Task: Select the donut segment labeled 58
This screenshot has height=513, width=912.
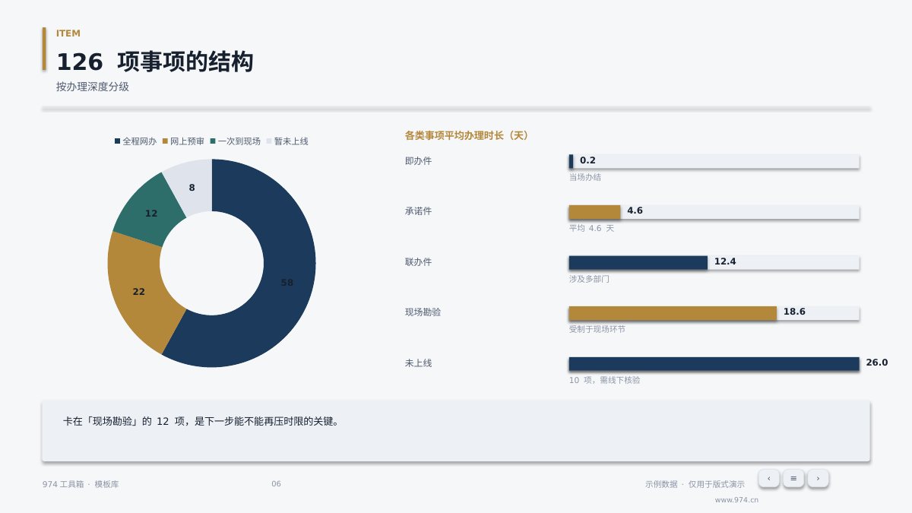Action: point(287,282)
